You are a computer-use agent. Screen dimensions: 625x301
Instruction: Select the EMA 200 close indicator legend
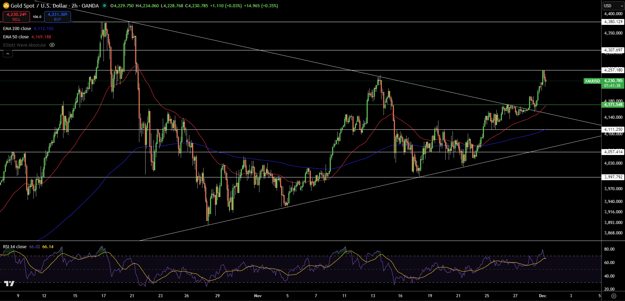[17, 29]
